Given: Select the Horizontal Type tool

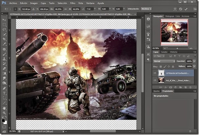Looking at the screenshot, I should point(4,93).
